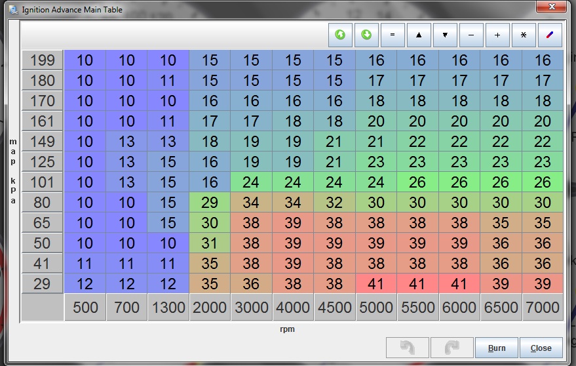Image resolution: width=576 pixels, height=366 pixels.
Task: Select the 170 kPa row header
Action: 42,101
